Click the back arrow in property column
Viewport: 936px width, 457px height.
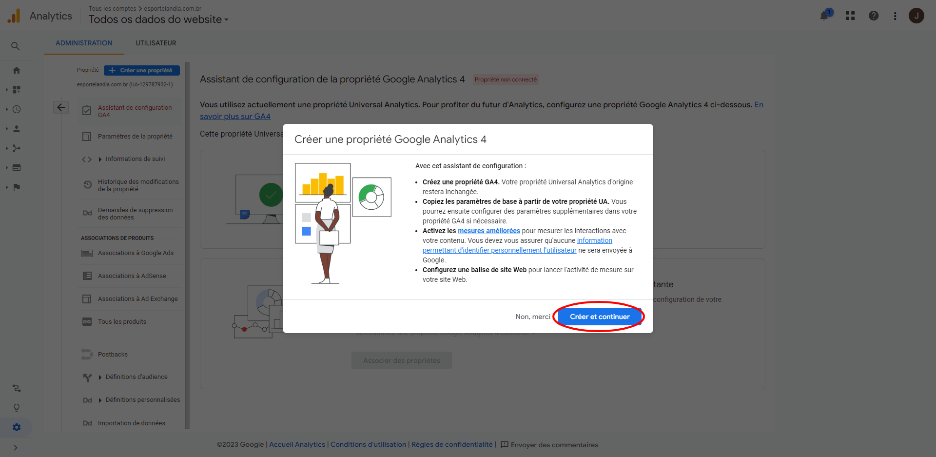[61, 107]
